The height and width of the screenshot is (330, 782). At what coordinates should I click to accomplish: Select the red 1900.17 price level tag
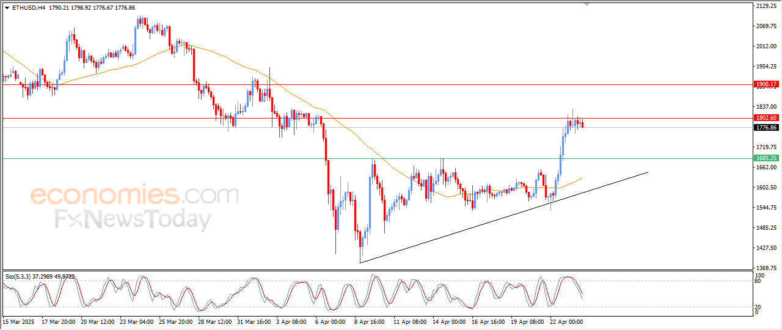click(766, 84)
